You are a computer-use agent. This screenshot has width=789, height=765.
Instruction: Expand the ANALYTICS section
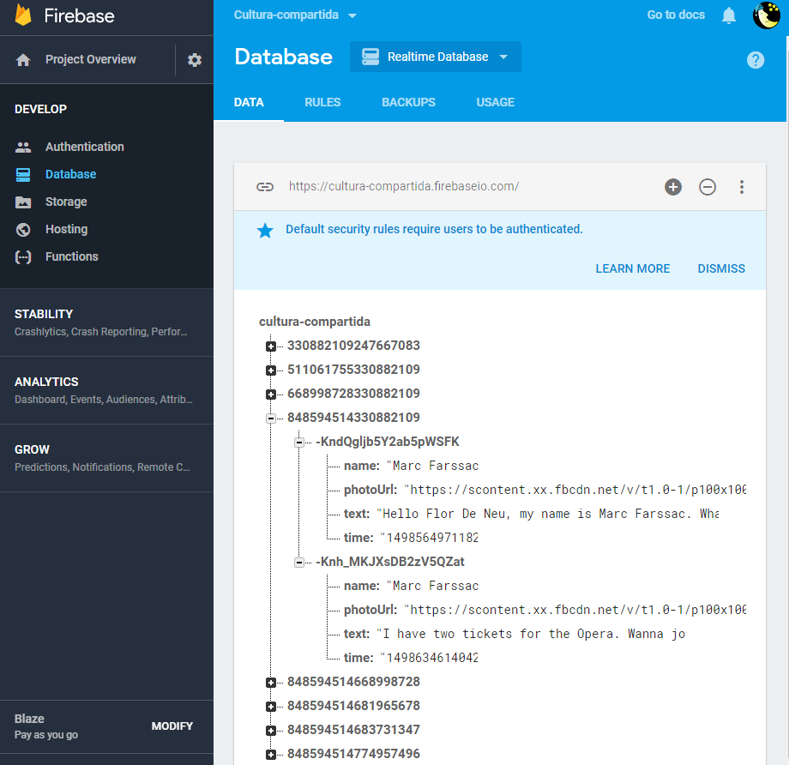click(106, 390)
